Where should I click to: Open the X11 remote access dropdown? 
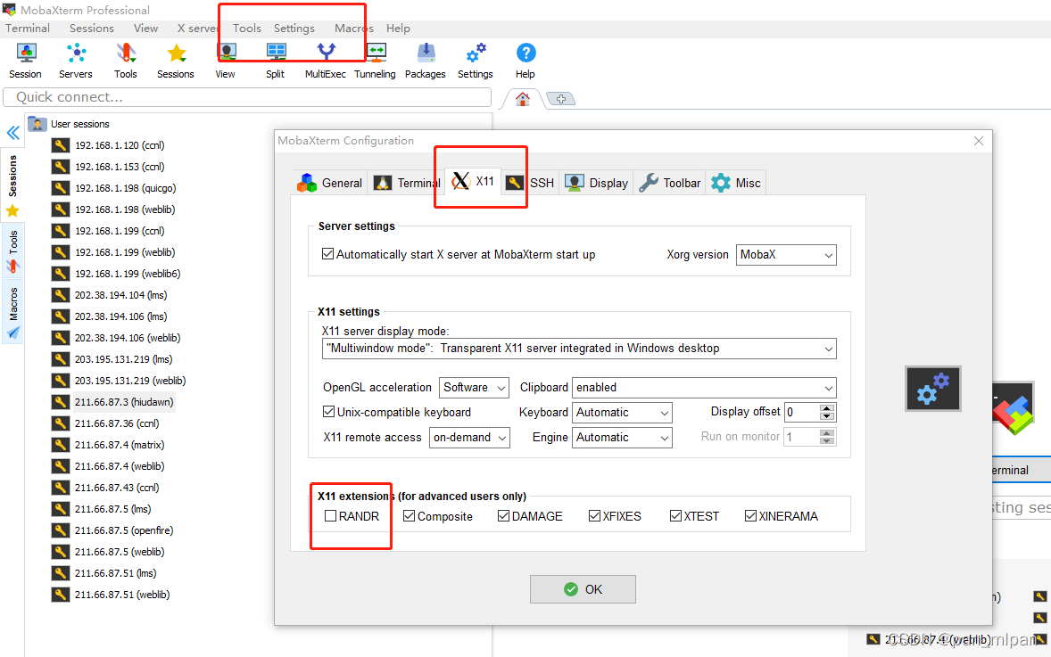pyautogui.click(x=469, y=438)
